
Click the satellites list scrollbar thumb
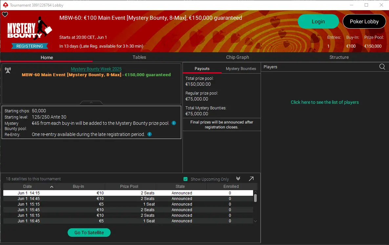[x=255, y=198]
